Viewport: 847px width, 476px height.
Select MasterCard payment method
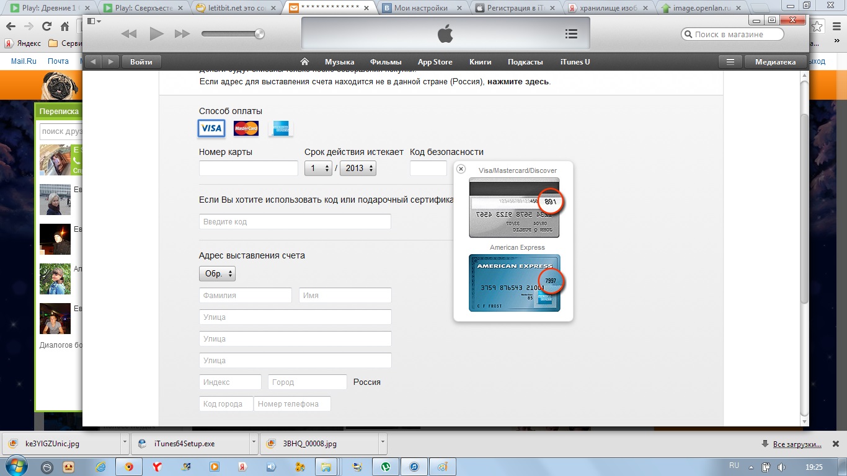[x=246, y=128]
